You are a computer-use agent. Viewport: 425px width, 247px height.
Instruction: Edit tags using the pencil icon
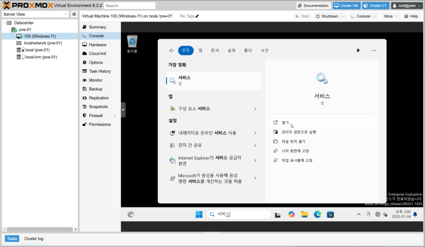(x=197, y=16)
